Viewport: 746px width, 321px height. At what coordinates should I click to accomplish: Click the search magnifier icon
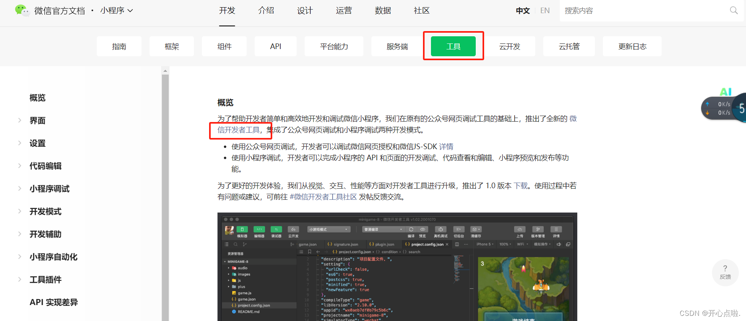click(x=734, y=10)
